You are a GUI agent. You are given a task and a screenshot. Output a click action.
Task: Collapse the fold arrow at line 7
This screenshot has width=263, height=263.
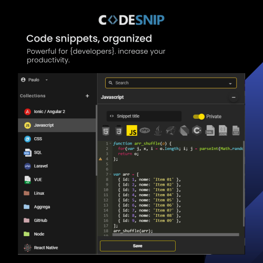110,174
